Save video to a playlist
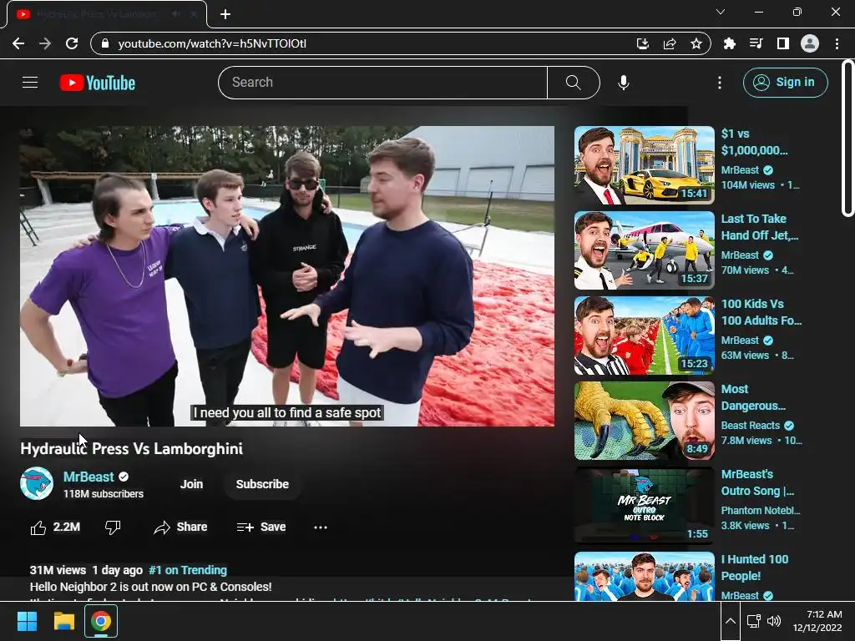 click(x=261, y=527)
